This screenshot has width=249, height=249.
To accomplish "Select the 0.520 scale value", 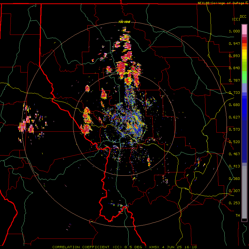I will (234, 142).
